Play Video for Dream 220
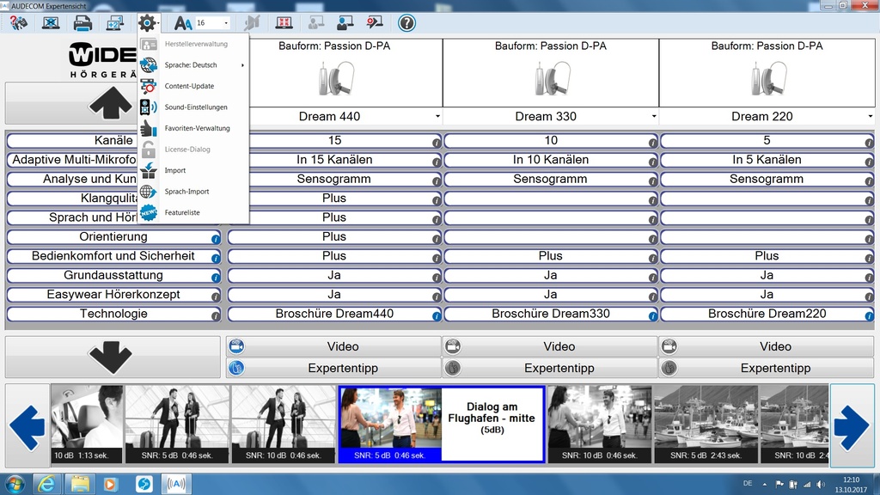The width and height of the screenshot is (880, 495). pos(767,346)
